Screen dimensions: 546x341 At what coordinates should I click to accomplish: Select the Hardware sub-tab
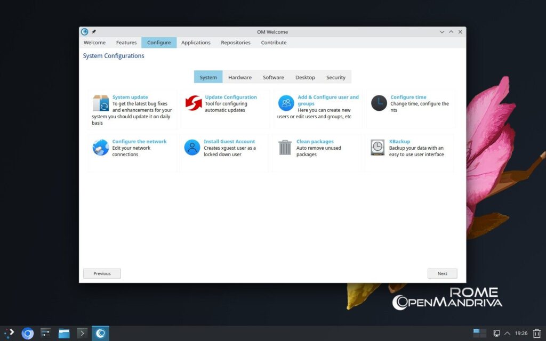(240, 77)
